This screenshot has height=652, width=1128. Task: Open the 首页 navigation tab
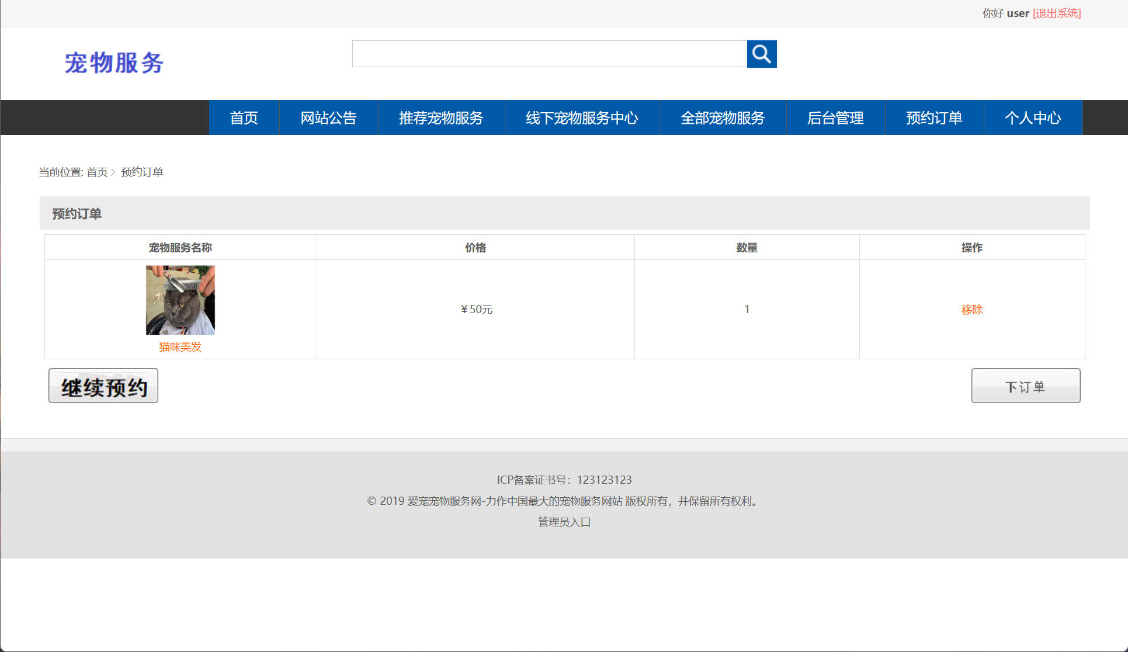click(x=244, y=117)
